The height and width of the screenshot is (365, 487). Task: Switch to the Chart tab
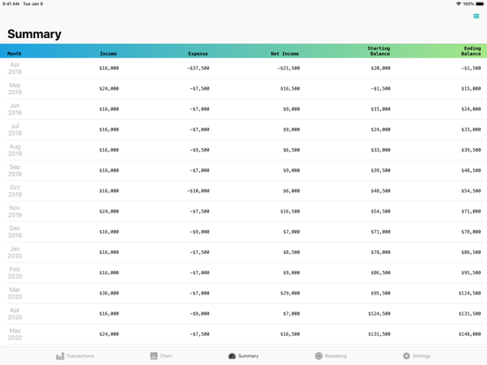[x=161, y=356]
